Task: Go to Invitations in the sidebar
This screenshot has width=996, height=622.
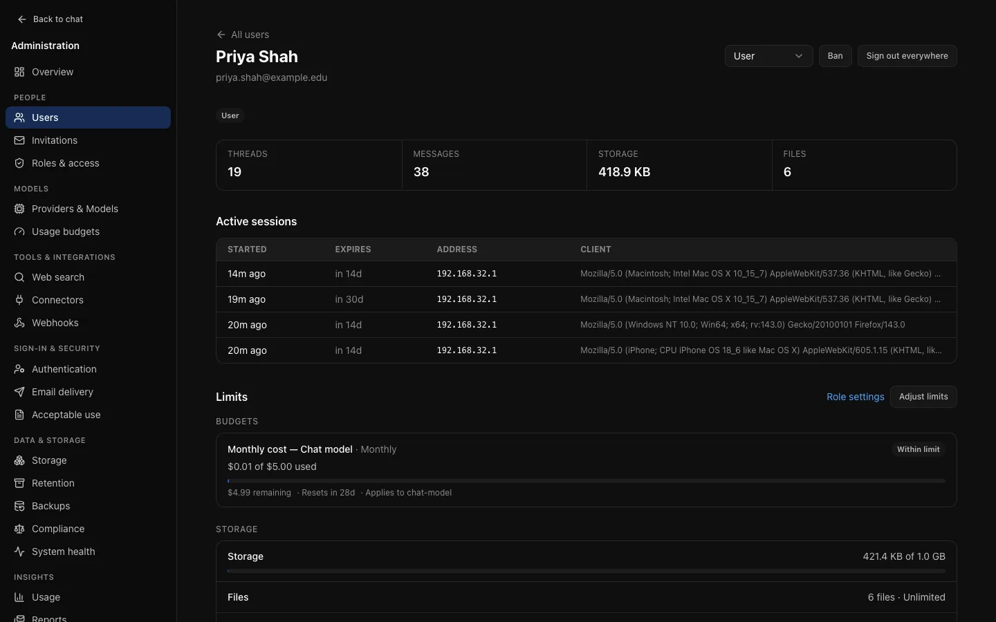Action: 88,140
